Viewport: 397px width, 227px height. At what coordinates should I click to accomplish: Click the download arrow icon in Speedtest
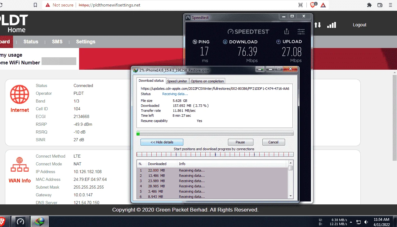click(x=225, y=42)
